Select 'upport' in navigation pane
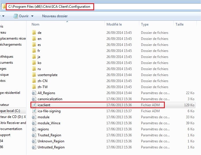The image size is (201, 155). [x=5, y=135]
